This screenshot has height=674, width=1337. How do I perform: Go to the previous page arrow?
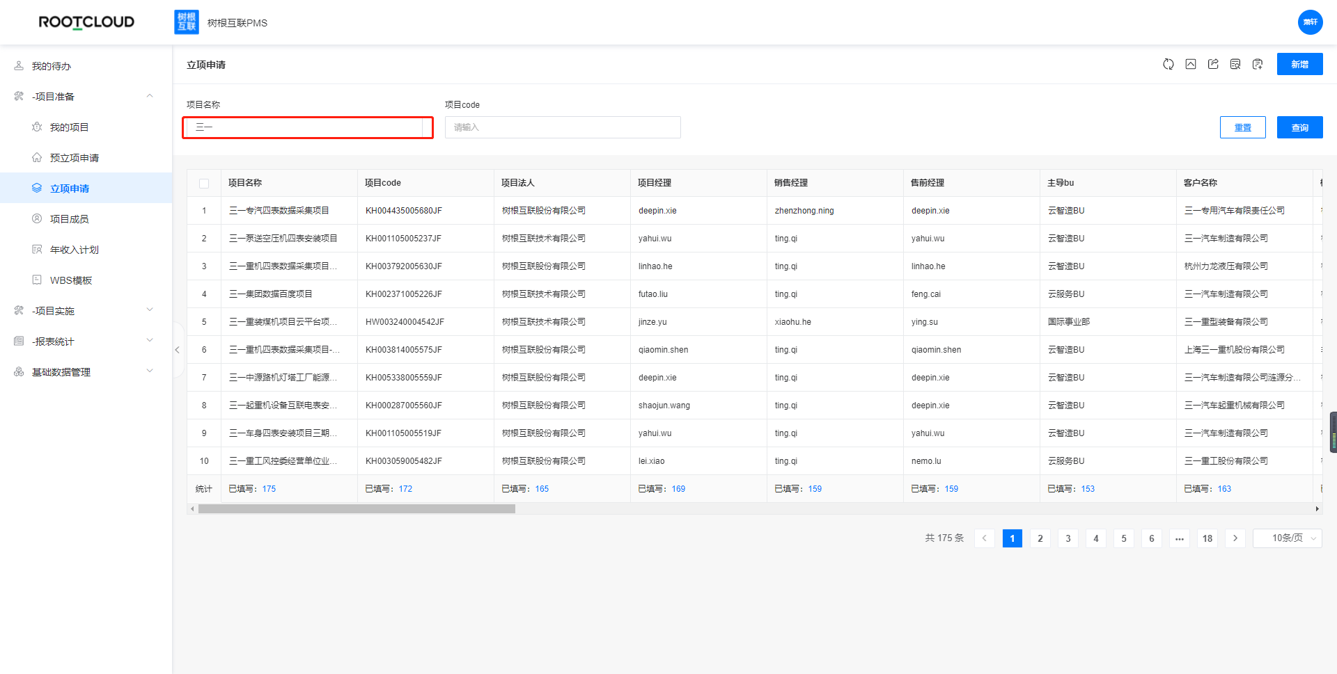click(985, 538)
